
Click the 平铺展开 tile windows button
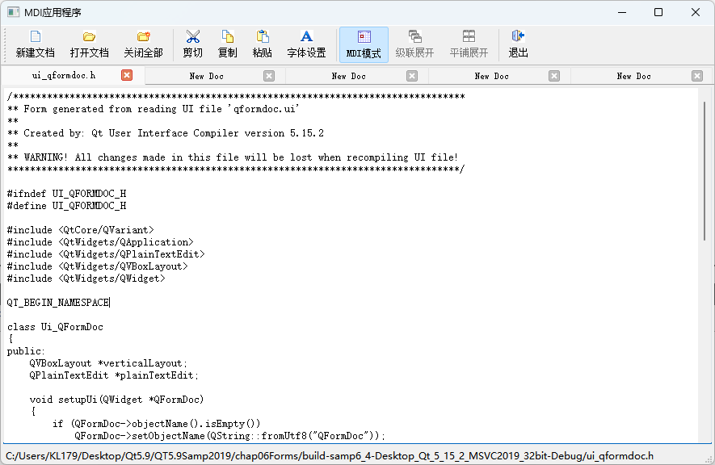point(469,44)
